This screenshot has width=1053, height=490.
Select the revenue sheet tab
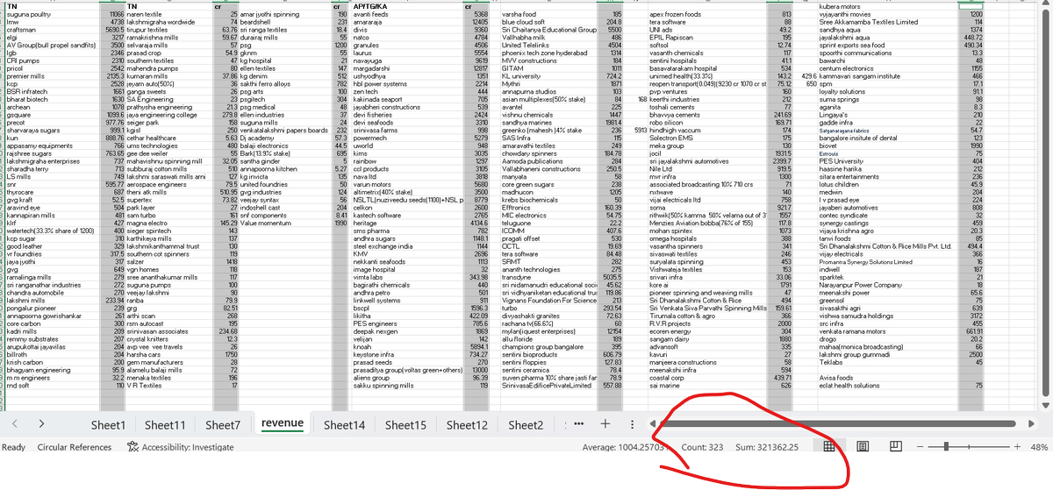point(283,423)
